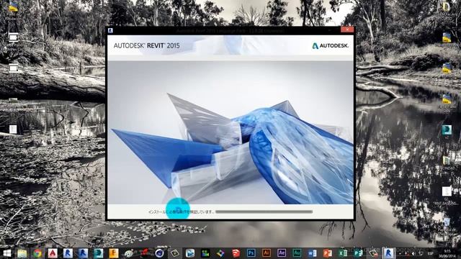The height and width of the screenshot is (259, 461).
Task: Click the volume icon in system tray
Action: pos(413,253)
